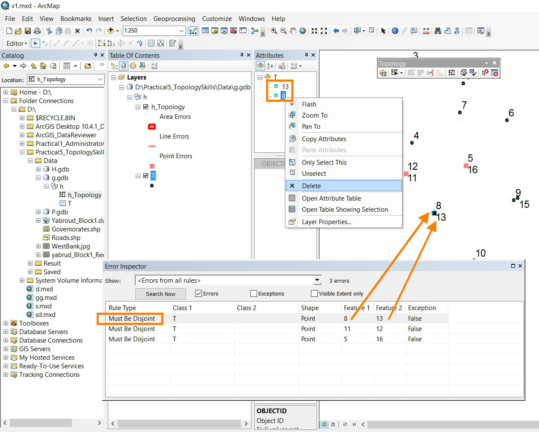Screen dimensions: 539x432
Task: Open the Customize menu
Action: pos(217,19)
